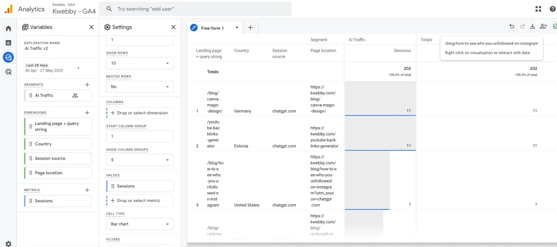557x247 pixels.
Task: Click the undo icon in exploration toolbar
Action: click(511, 26)
